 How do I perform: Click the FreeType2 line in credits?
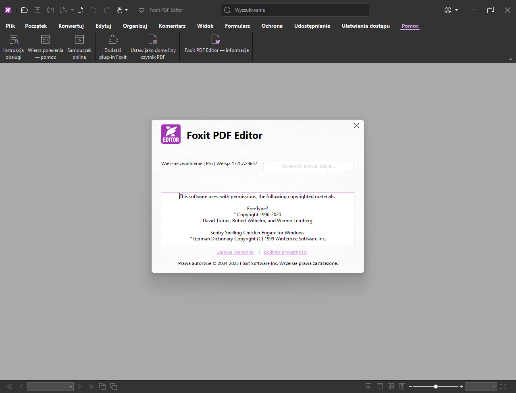[258, 209]
